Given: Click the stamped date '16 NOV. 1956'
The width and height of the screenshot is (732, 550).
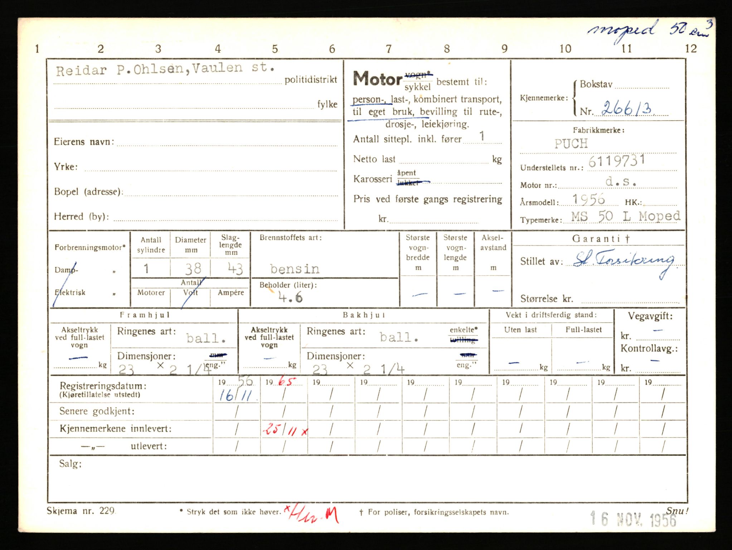Looking at the screenshot, I should click(633, 518).
